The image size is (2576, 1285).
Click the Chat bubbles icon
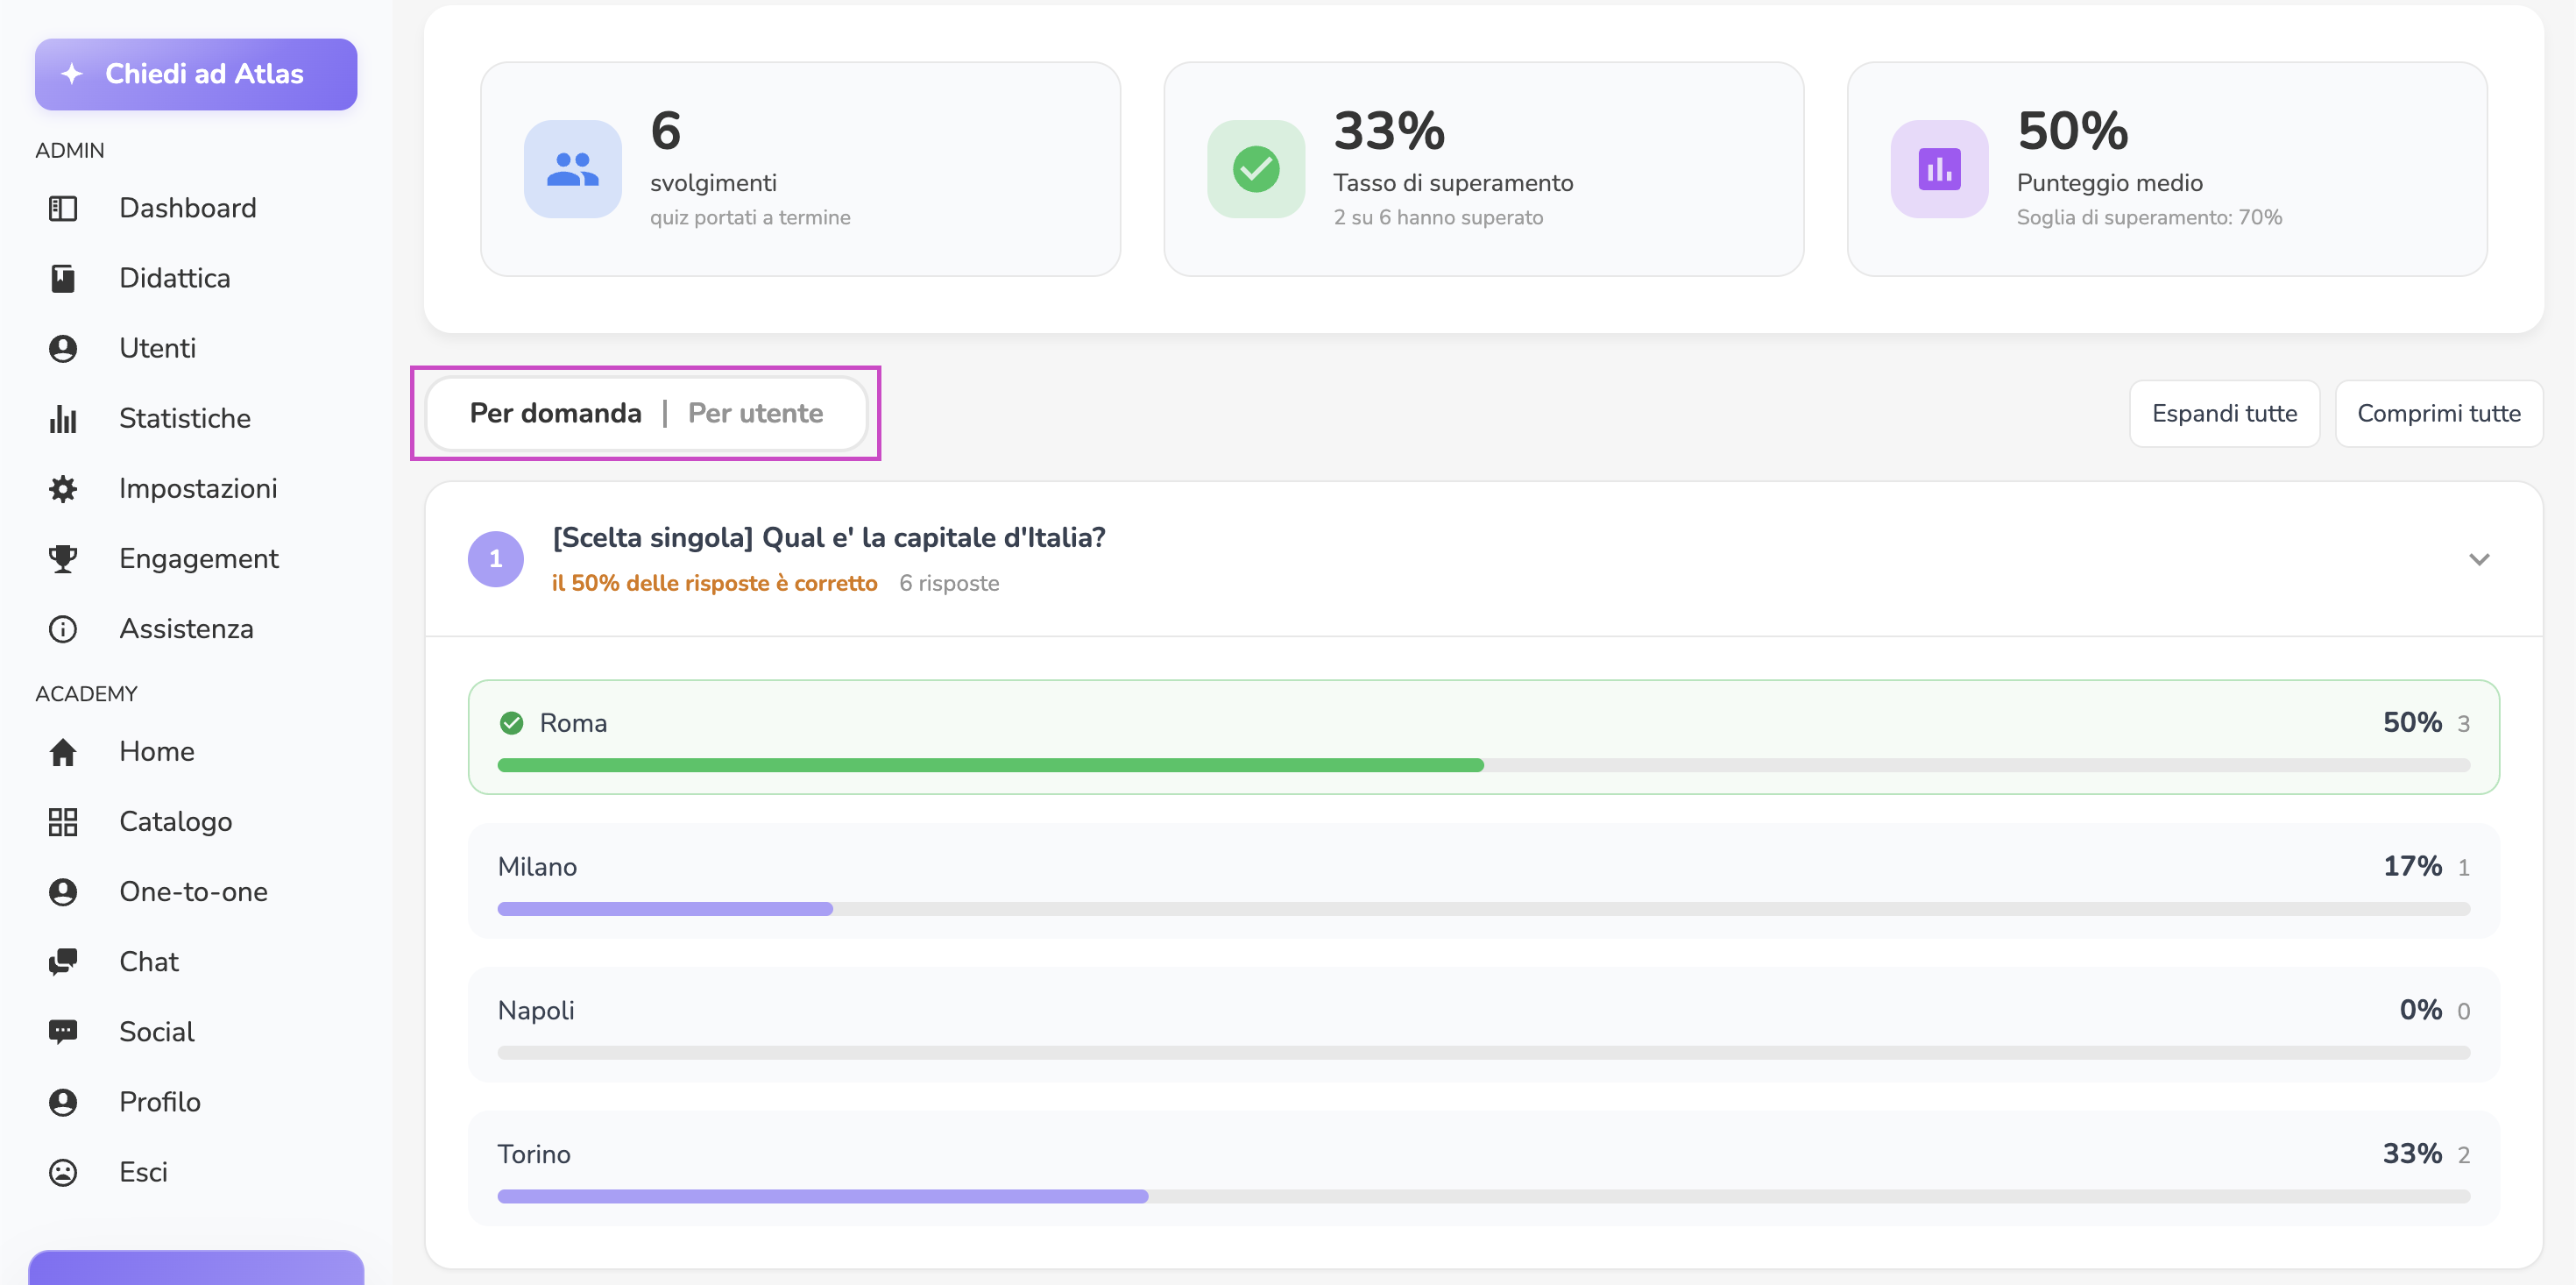(x=63, y=962)
